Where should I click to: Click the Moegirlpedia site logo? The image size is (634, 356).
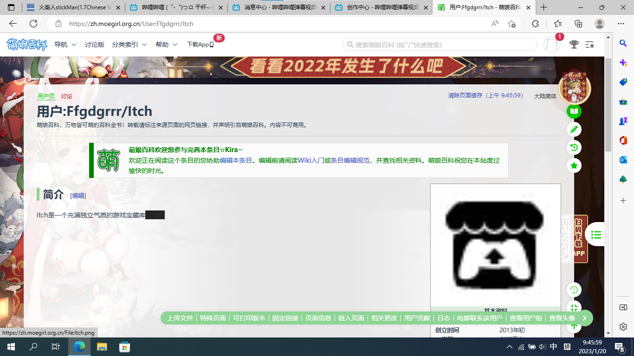(26, 44)
